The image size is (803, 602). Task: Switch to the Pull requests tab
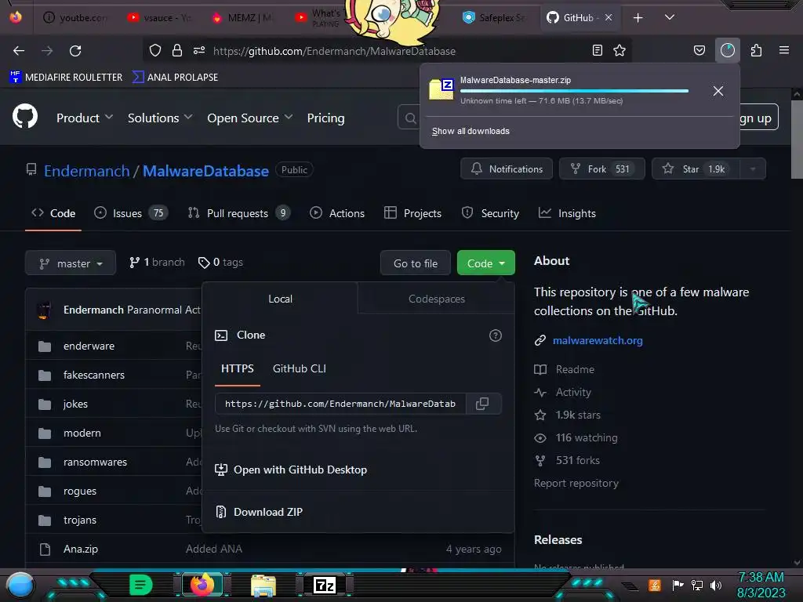pyautogui.click(x=238, y=213)
